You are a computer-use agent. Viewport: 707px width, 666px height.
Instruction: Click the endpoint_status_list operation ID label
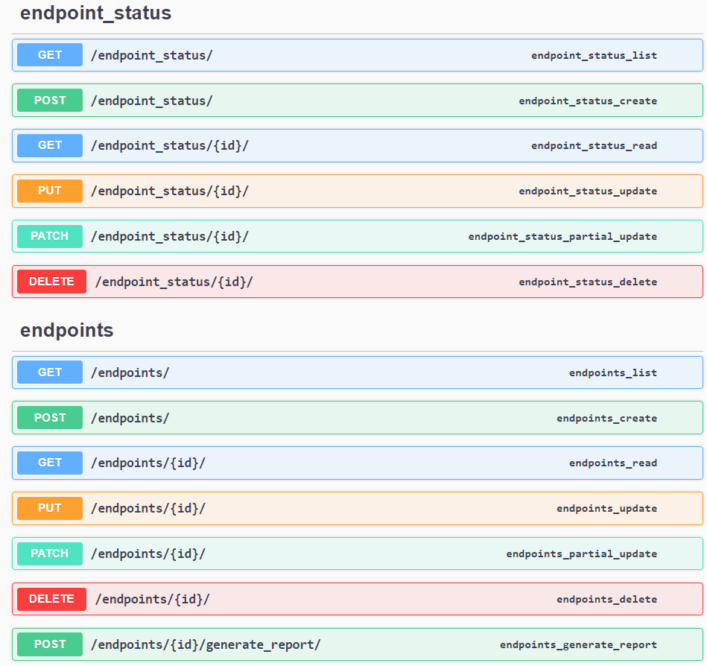(594, 56)
